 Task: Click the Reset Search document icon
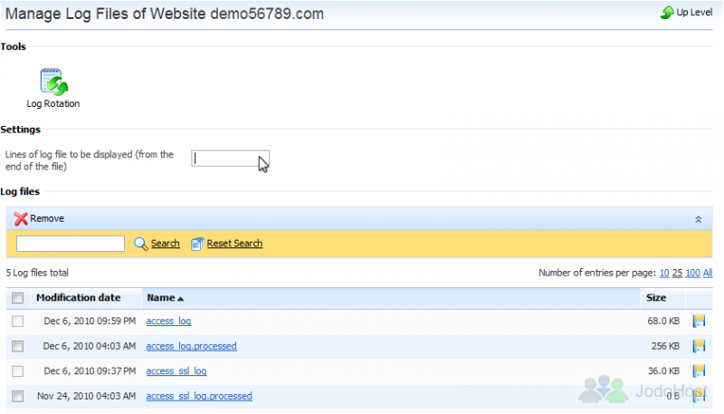point(197,244)
